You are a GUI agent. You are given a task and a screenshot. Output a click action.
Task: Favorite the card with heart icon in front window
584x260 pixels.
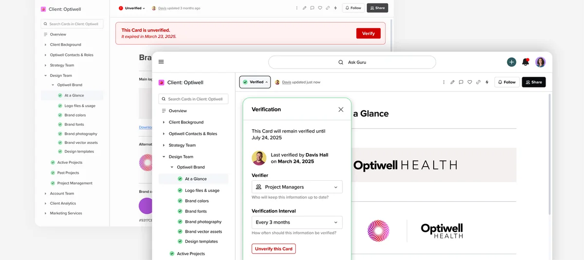click(470, 82)
